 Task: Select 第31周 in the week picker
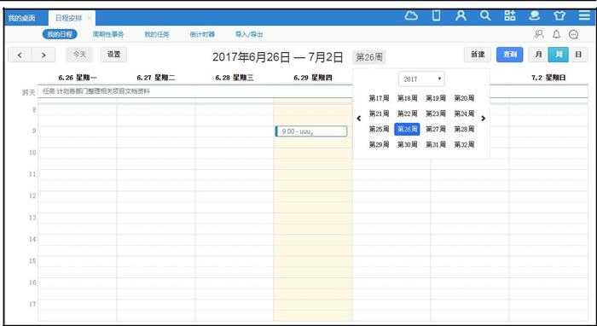[435, 145]
